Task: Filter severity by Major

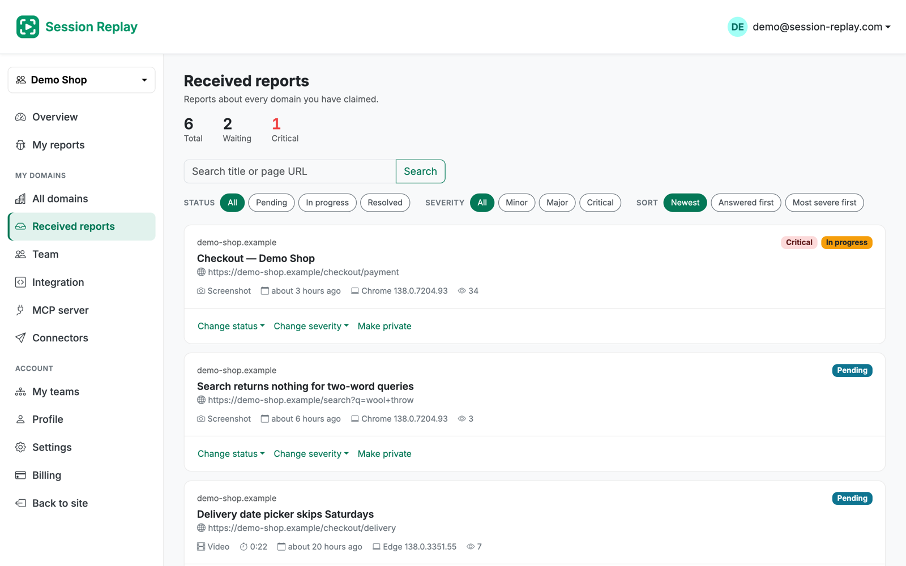Action: (x=557, y=203)
